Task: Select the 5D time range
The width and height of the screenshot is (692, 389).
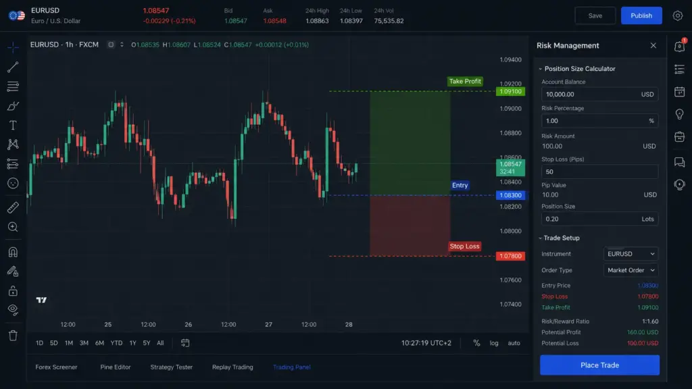Action: (54, 342)
